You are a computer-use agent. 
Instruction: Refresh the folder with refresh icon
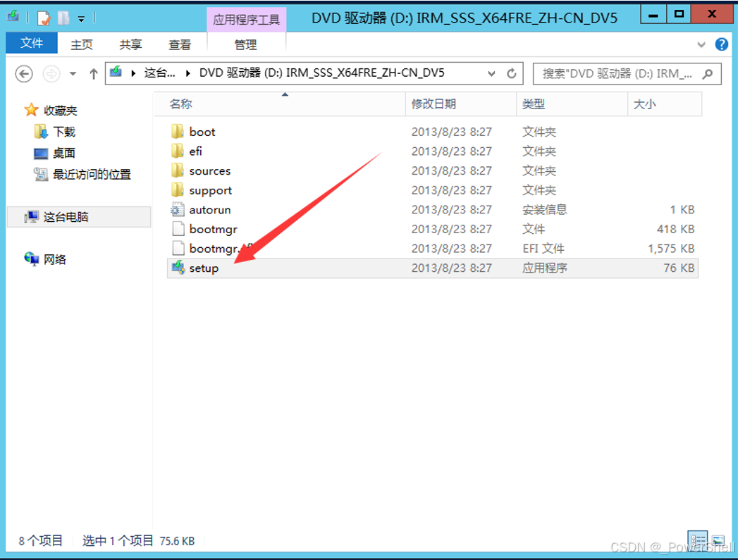click(512, 73)
